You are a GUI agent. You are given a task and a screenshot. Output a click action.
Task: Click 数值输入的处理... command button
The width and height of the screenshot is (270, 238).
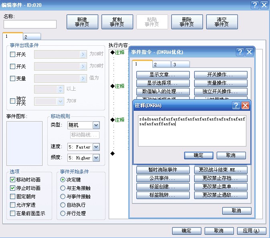pos(163,92)
